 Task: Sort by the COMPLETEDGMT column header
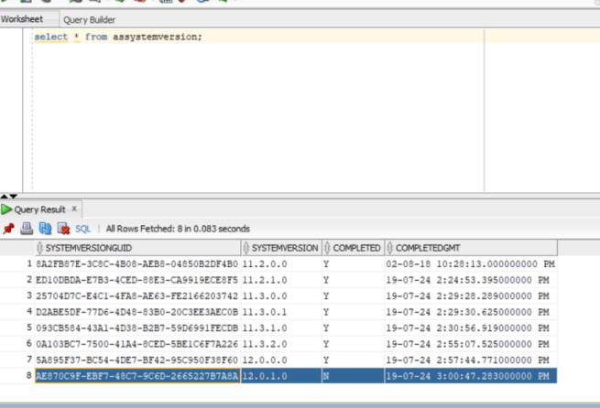(x=471, y=248)
